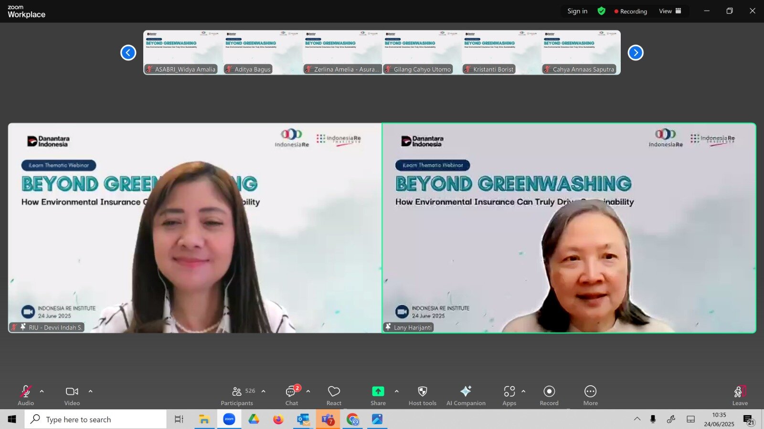This screenshot has height=429, width=764.
Task: Click the Recording indicator
Action: coord(631,11)
